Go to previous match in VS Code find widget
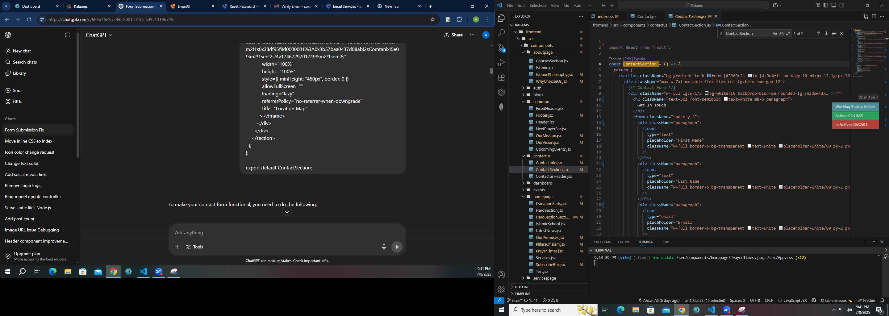Image resolution: width=889 pixels, height=316 pixels. pyautogui.click(x=819, y=33)
